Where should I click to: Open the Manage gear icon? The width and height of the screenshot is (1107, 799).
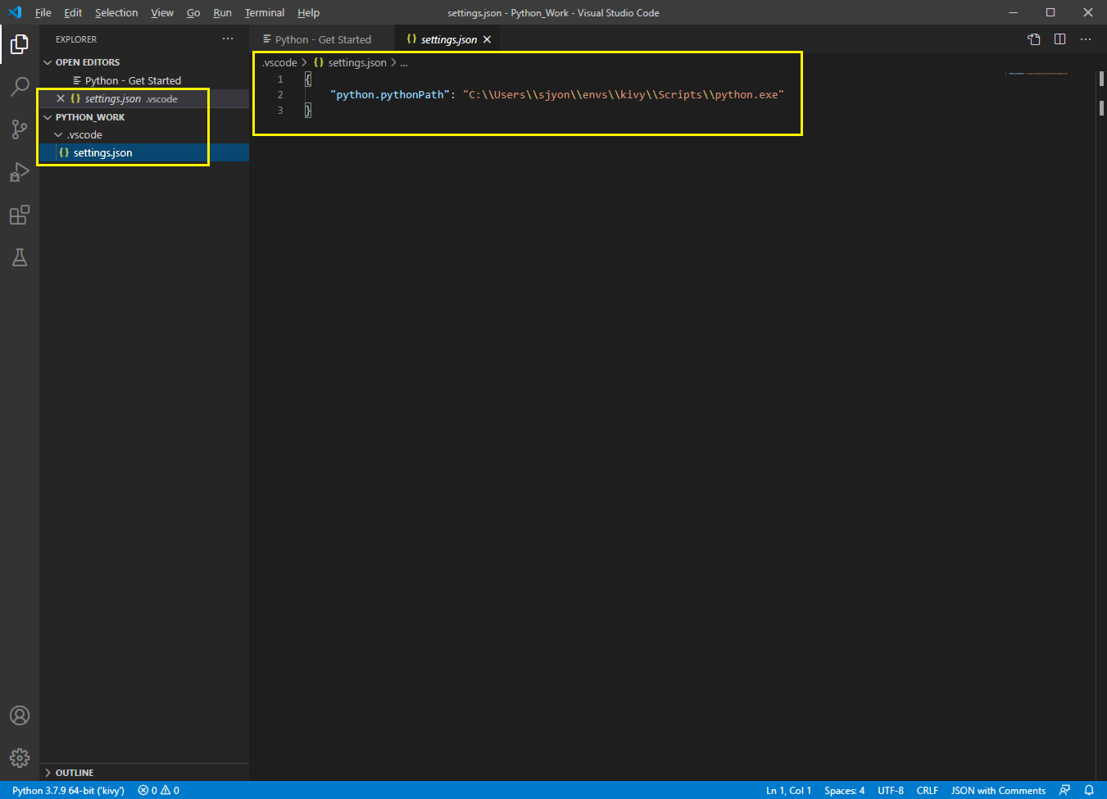20,758
